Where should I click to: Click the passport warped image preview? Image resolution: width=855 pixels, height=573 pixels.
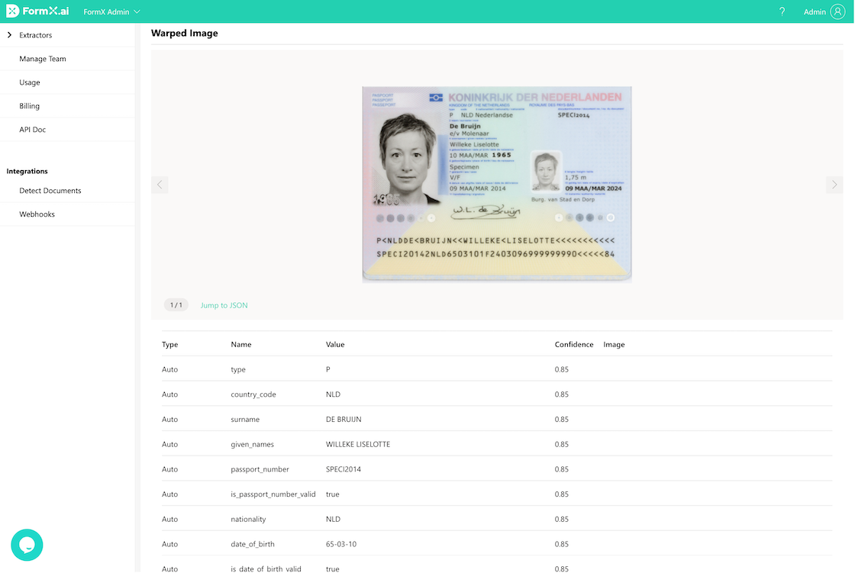496,184
